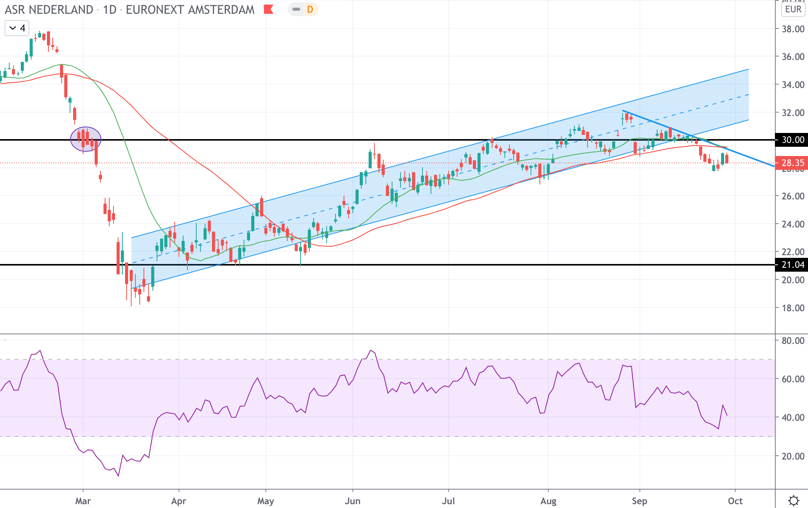Click the Mar label on time axis
This screenshot has width=808, height=508.
[83, 501]
